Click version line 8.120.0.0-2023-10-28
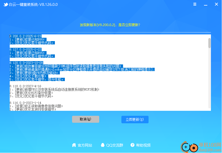This screenshot has width=222, height=153. point(26,63)
